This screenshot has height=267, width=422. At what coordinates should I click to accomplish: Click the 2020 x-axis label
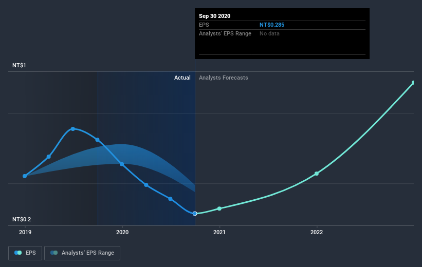click(x=122, y=232)
